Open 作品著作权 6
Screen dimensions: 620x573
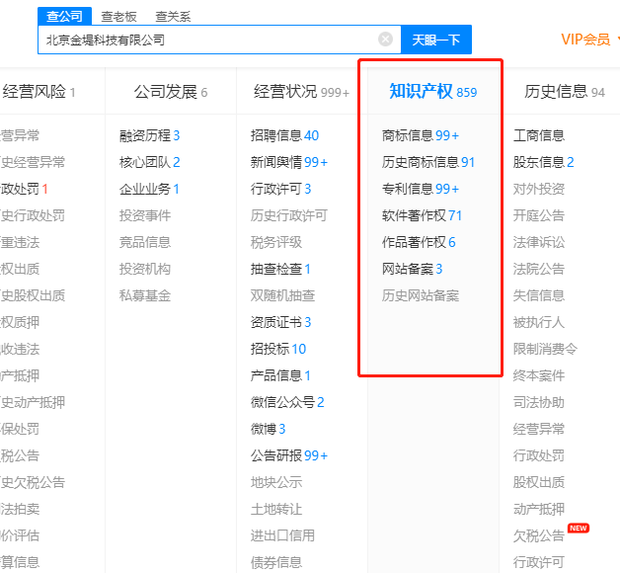point(419,242)
